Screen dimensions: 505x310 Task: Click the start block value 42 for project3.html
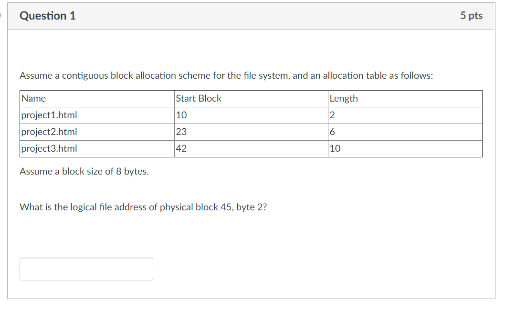click(181, 148)
